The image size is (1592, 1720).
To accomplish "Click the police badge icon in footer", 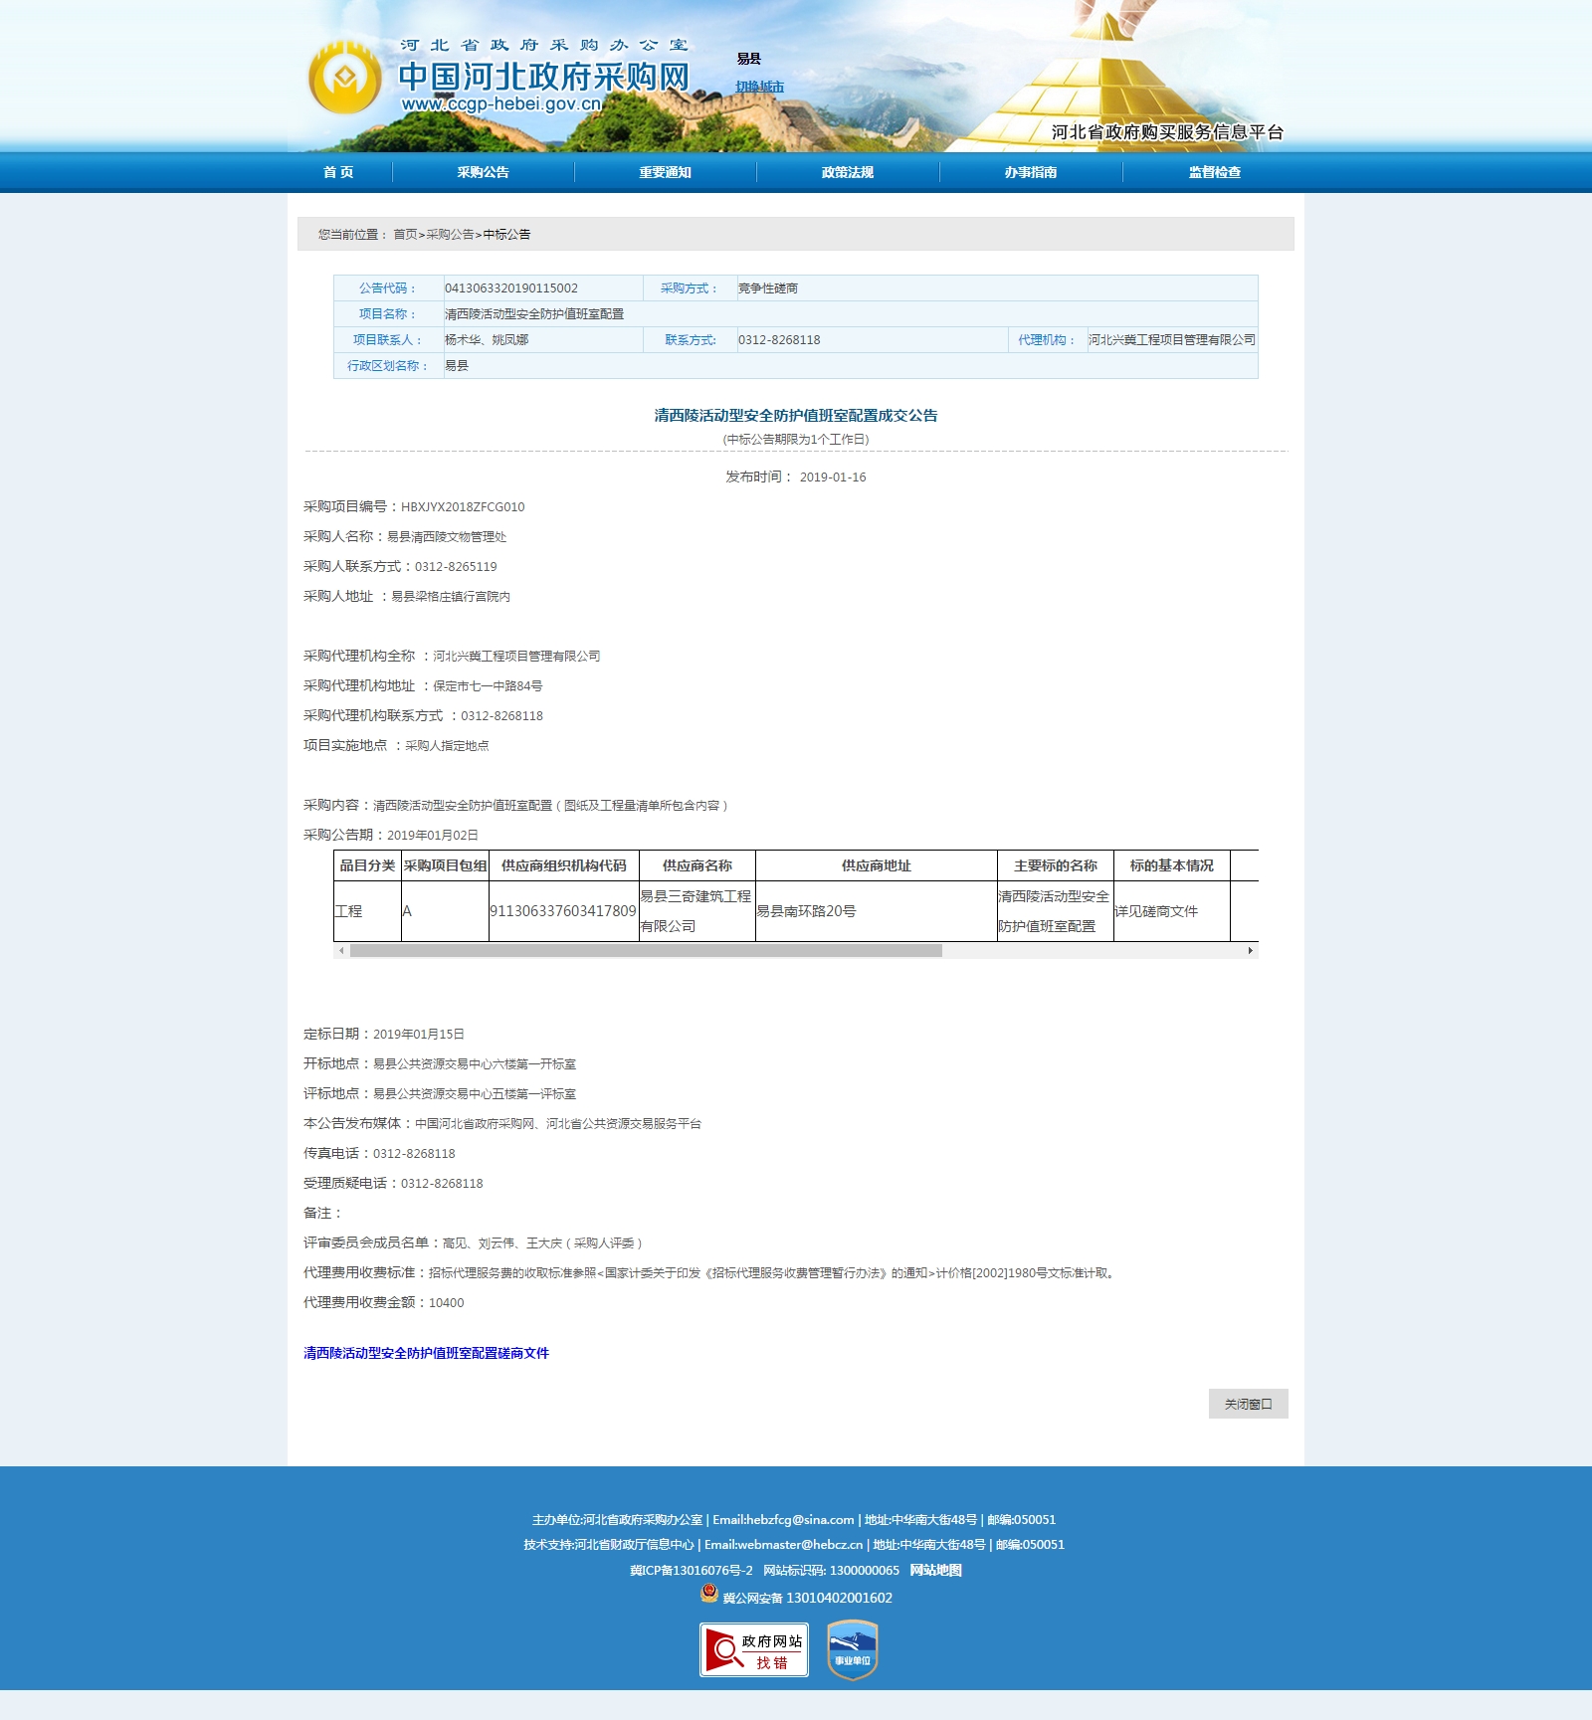I will (708, 1594).
